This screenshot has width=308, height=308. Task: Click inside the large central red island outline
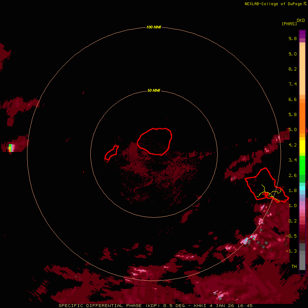(155, 141)
